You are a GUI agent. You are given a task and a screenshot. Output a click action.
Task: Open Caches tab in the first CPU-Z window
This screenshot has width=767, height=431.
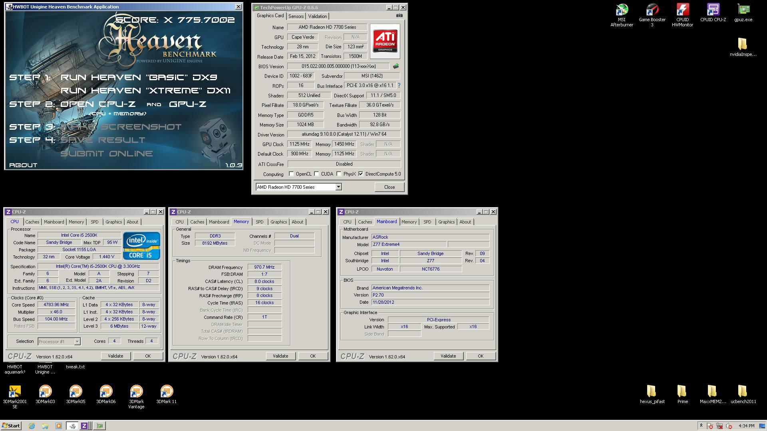(32, 222)
